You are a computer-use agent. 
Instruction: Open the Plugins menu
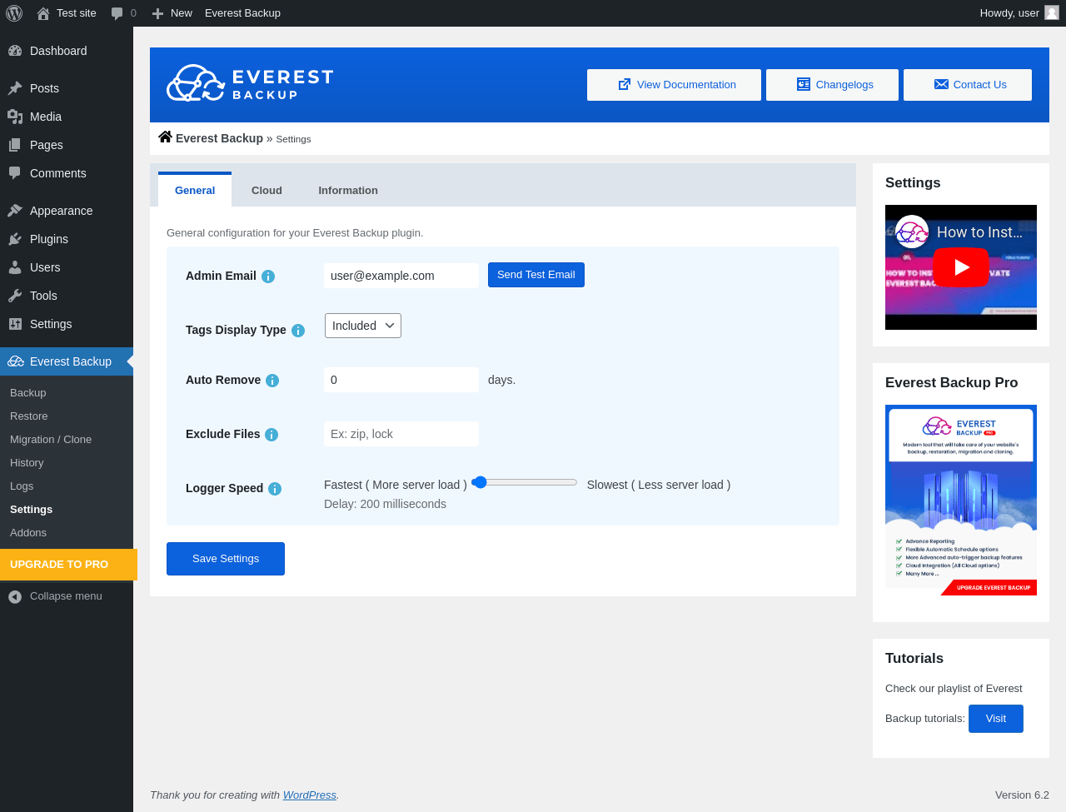[x=67, y=239]
